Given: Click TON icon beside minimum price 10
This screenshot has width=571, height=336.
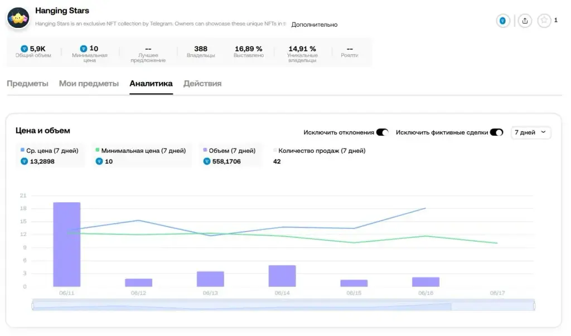Looking at the screenshot, I should (84, 49).
